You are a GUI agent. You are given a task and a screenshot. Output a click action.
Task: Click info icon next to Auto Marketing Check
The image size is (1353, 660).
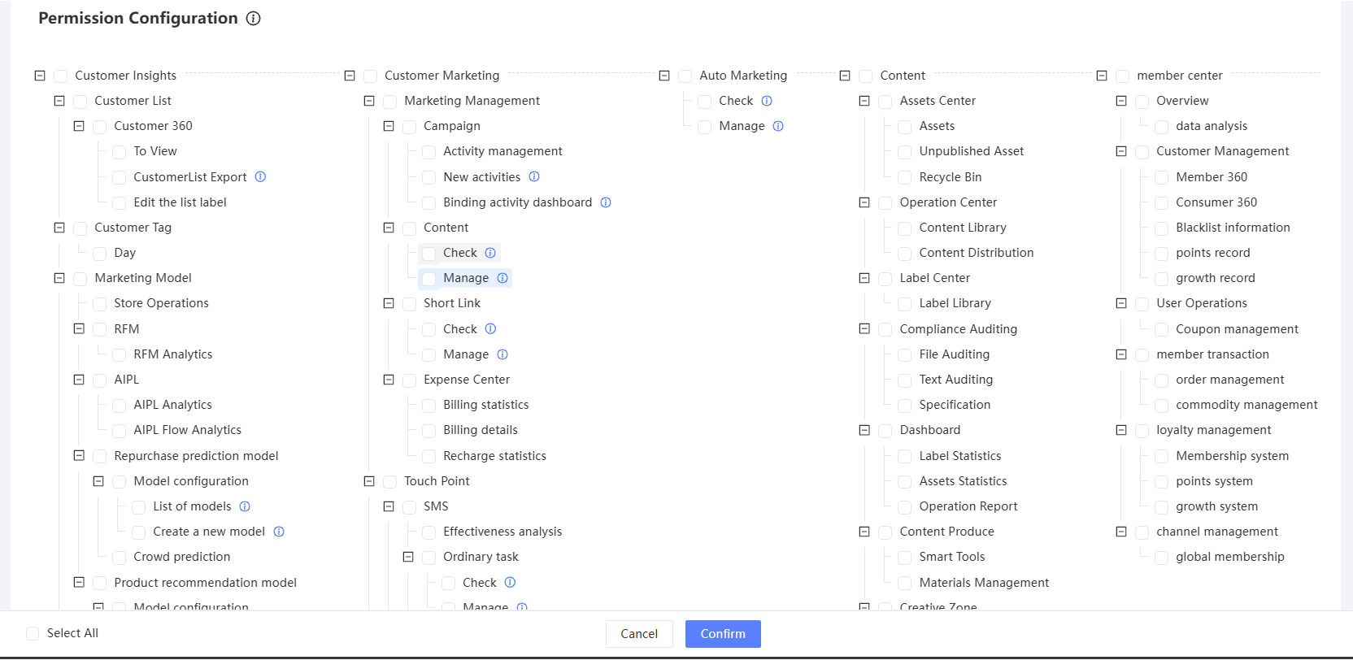pyautogui.click(x=767, y=101)
